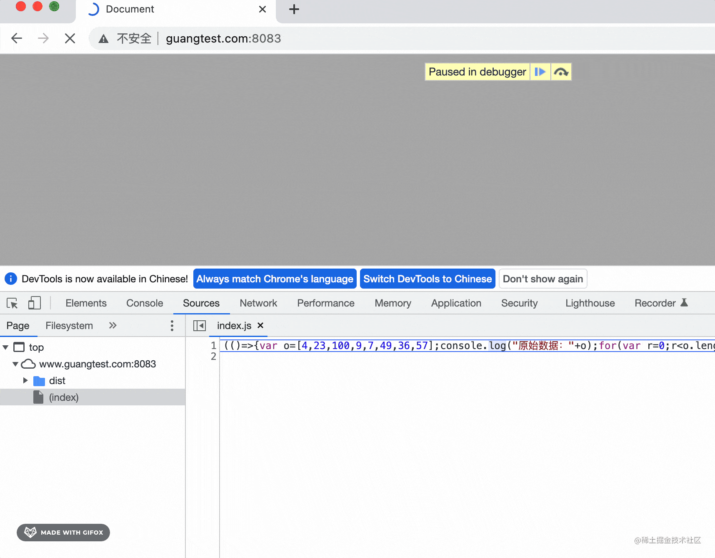Close the index.js editor tab
This screenshot has width=715, height=558.
point(260,326)
